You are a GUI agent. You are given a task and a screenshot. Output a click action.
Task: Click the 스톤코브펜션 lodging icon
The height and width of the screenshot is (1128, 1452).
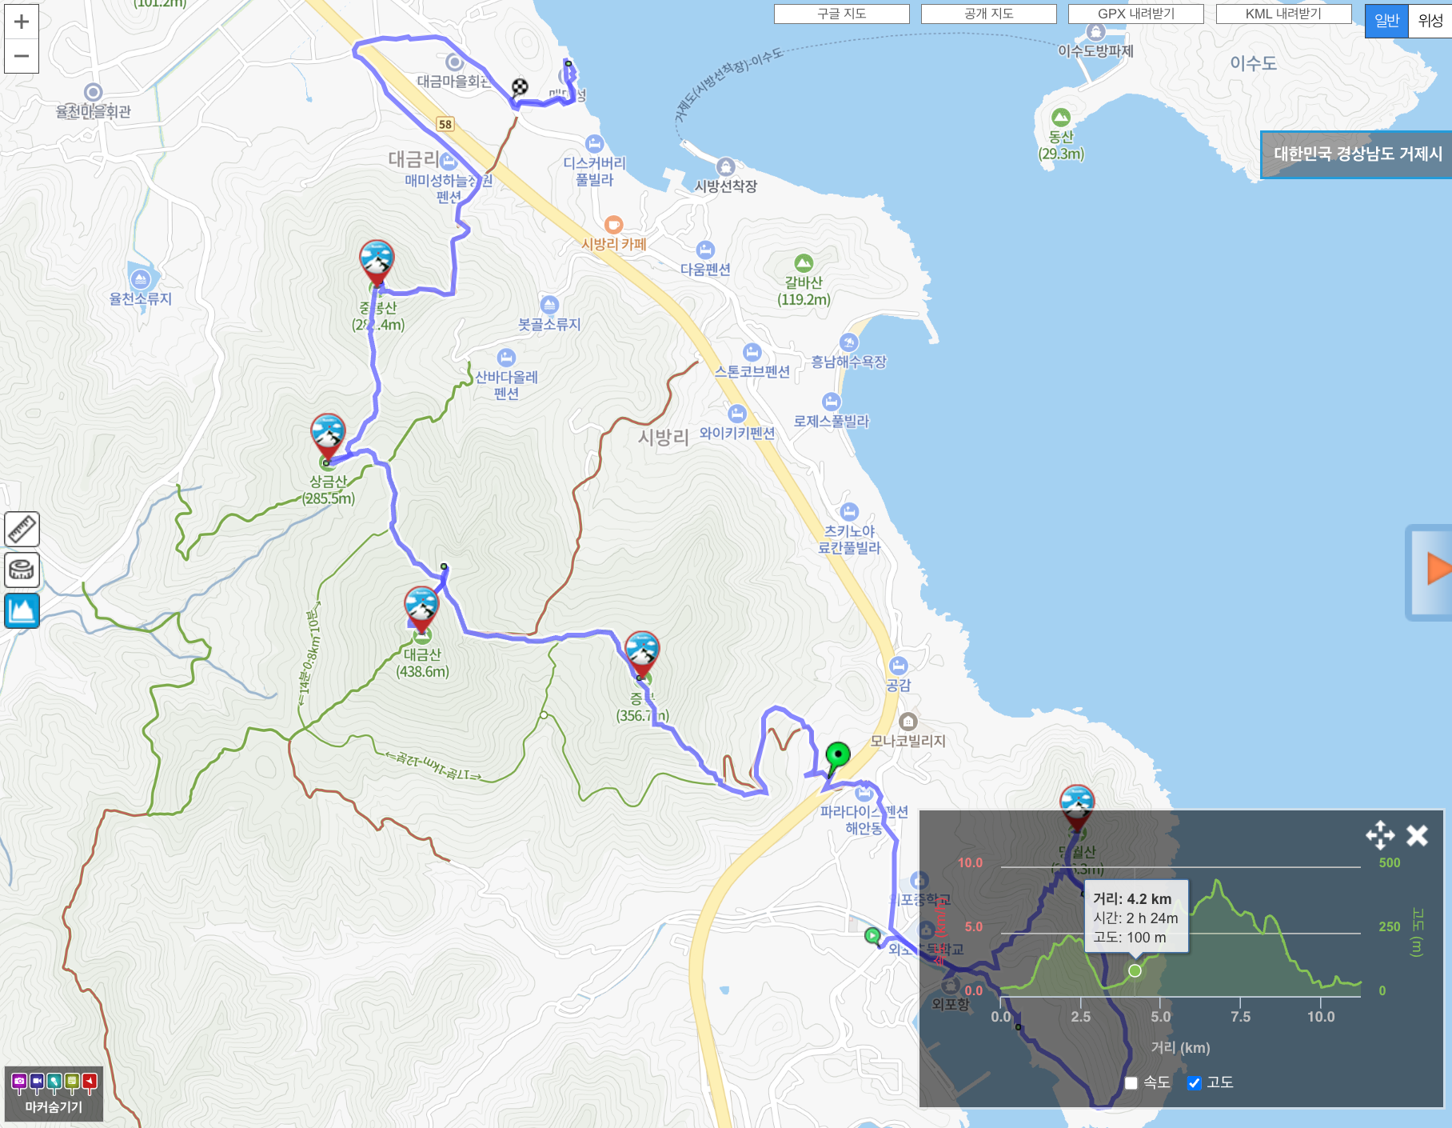[752, 352]
